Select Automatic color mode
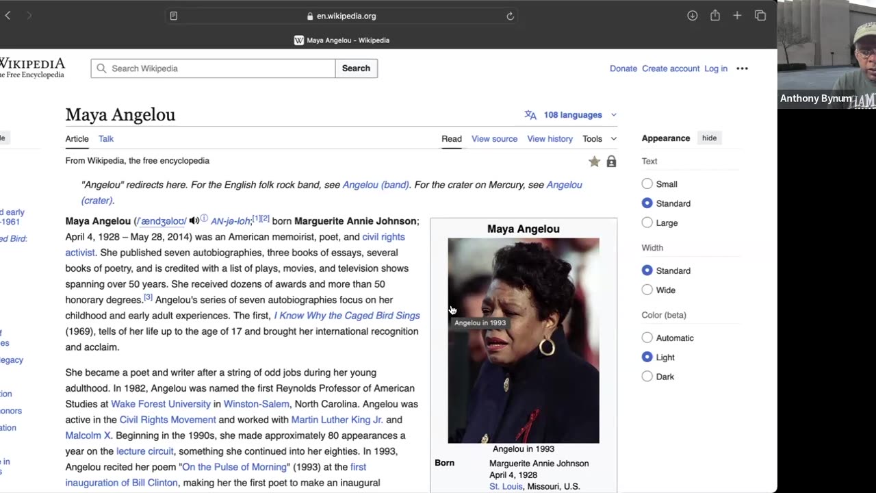 click(x=647, y=338)
